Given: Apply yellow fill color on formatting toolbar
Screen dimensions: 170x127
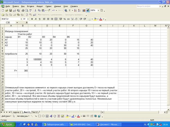Looking at the screenshot, I should click(95, 19).
